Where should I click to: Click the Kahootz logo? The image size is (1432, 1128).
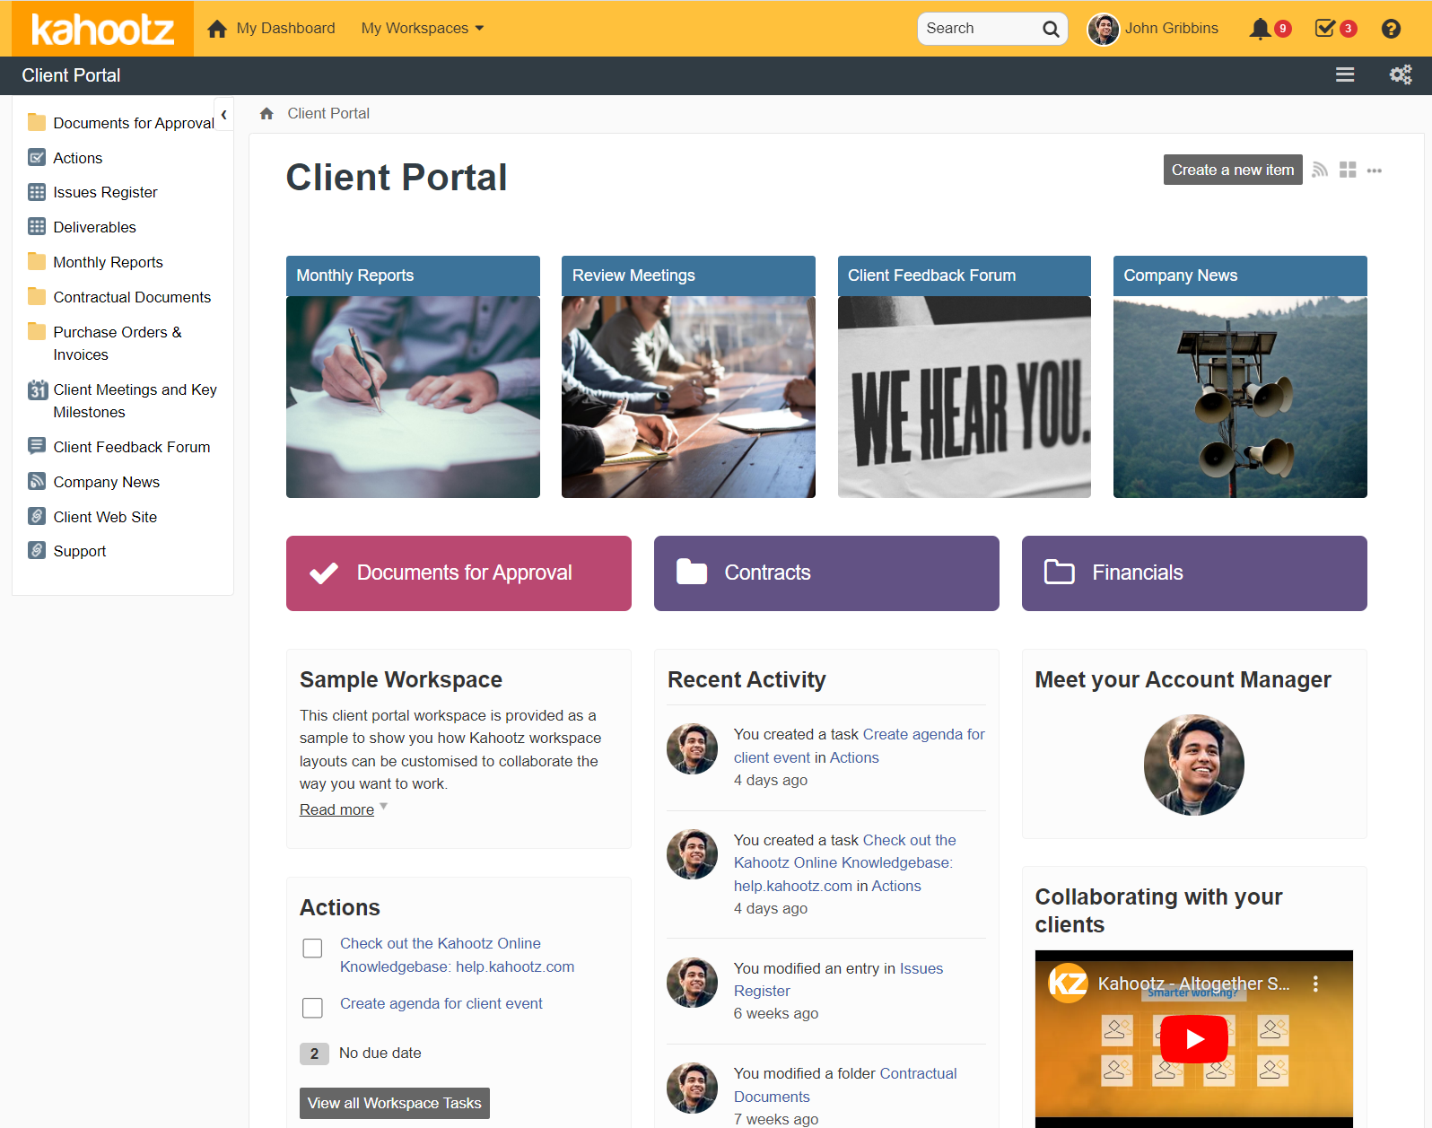tap(102, 29)
